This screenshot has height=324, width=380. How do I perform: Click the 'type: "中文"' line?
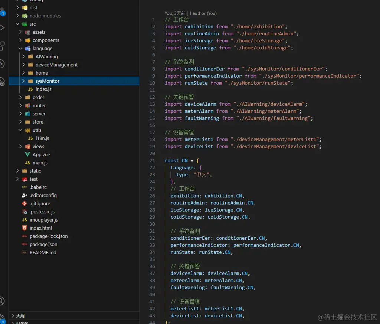(194, 174)
